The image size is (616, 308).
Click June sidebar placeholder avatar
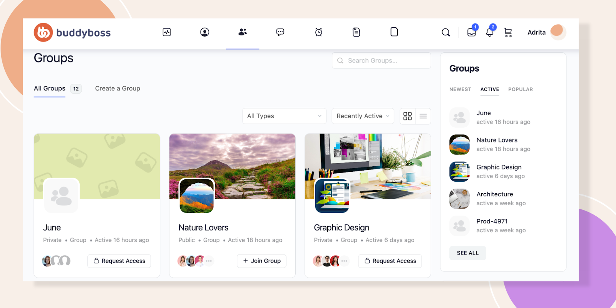click(460, 117)
